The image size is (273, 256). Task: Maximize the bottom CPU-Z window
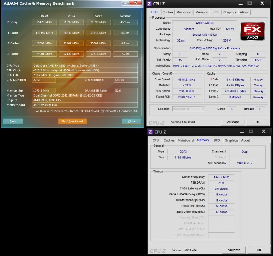pyautogui.click(x=251, y=131)
